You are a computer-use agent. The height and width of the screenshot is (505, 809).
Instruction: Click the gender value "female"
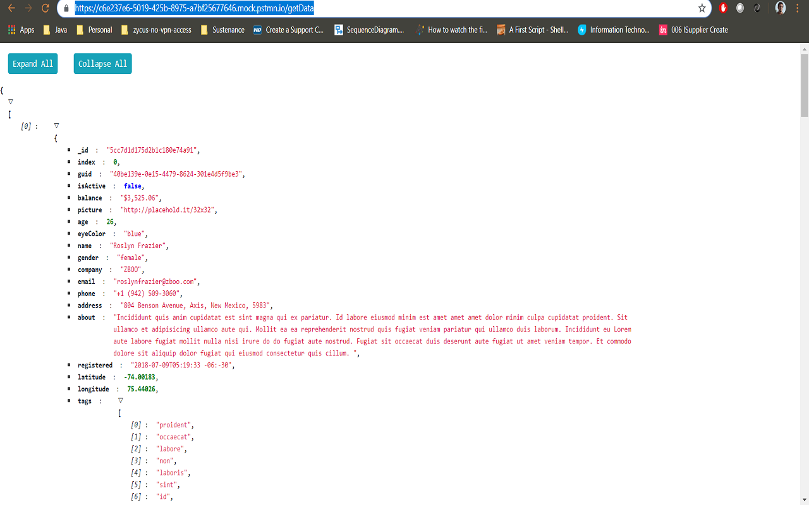pyautogui.click(x=132, y=258)
